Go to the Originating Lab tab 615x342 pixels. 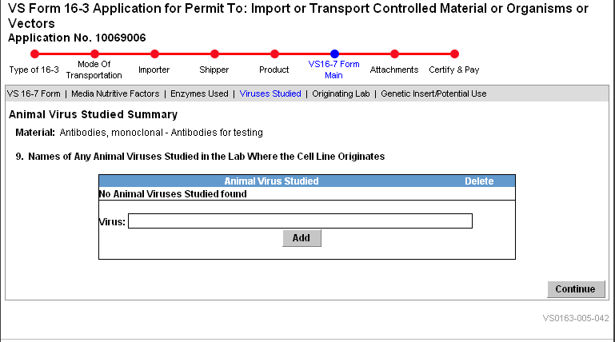pyautogui.click(x=341, y=93)
